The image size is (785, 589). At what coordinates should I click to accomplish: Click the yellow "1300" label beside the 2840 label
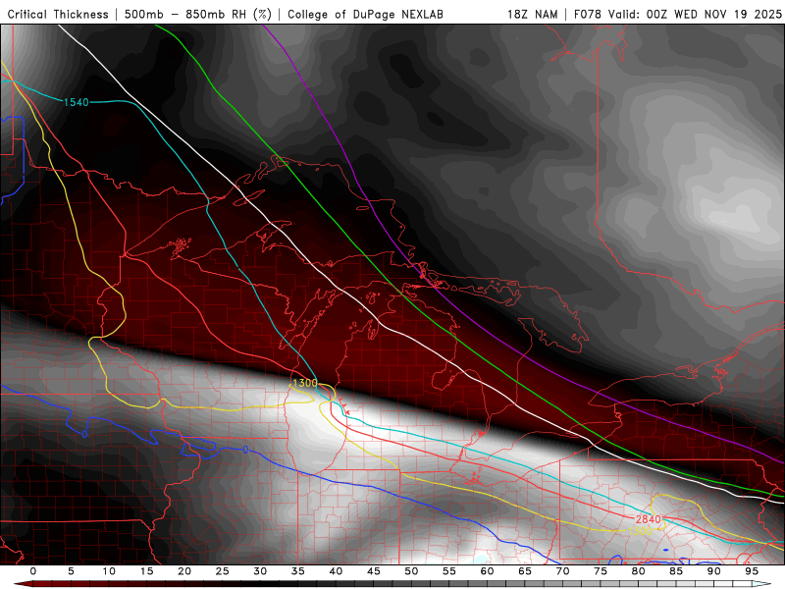[640, 531]
